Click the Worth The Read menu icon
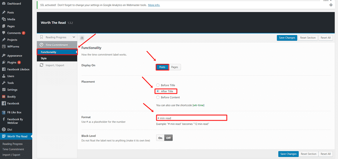 coord(4,136)
